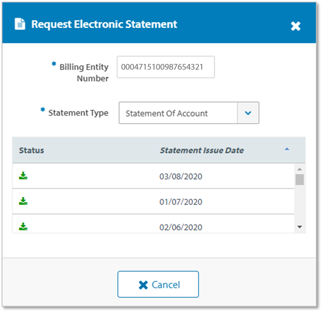Select the 01/07/2020 date cell
Viewport: 322px width, 312px height.
click(x=181, y=202)
